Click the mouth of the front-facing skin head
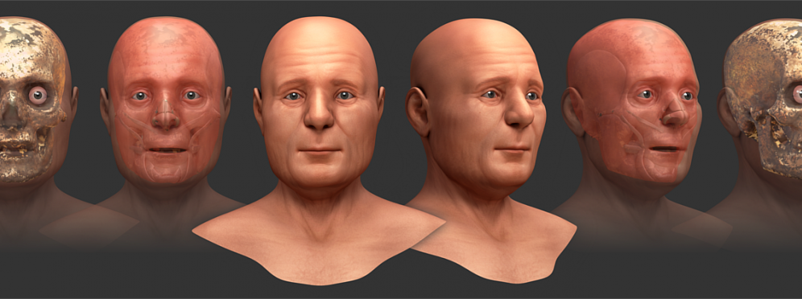Screen dimensions: 802x299 (x=319, y=150)
